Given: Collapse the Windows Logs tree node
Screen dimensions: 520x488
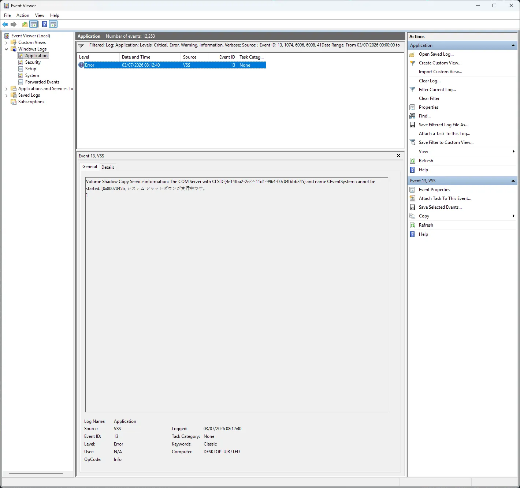Looking at the screenshot, I should [x=6, y=49].
